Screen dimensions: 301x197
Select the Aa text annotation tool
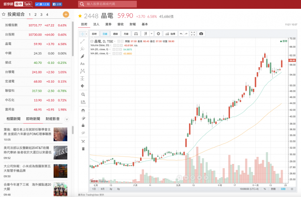(82, 64)
